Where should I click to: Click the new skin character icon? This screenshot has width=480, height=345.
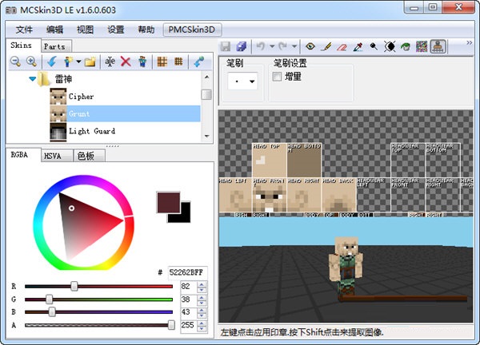pos(68,61)
